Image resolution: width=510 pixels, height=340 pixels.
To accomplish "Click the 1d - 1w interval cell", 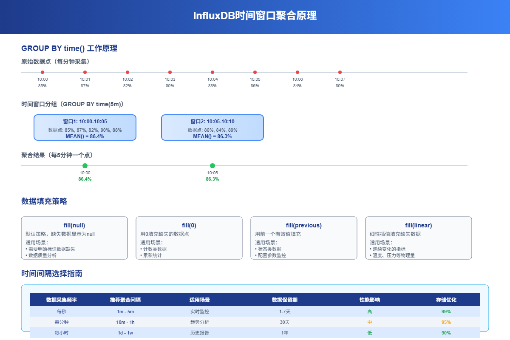I will click(125, 333).
